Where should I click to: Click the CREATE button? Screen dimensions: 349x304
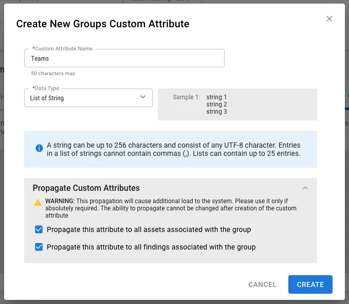pyautogui.click(x=310, y=284)
